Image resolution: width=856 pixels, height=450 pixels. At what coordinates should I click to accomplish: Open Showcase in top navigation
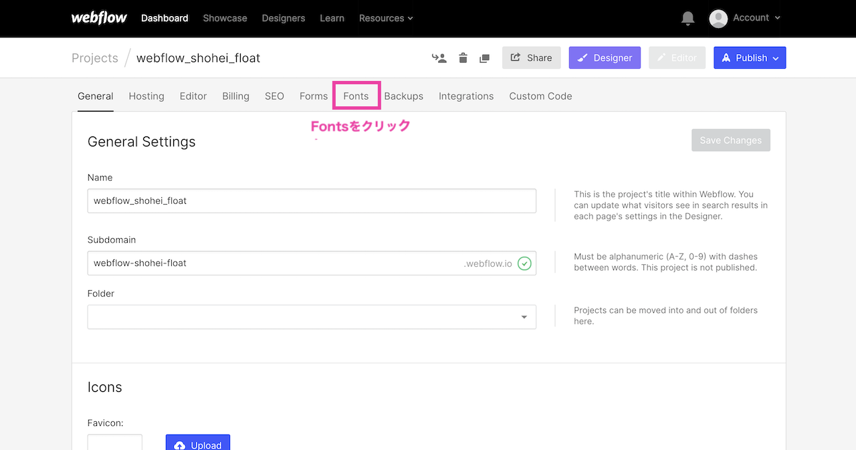[225, 18]
